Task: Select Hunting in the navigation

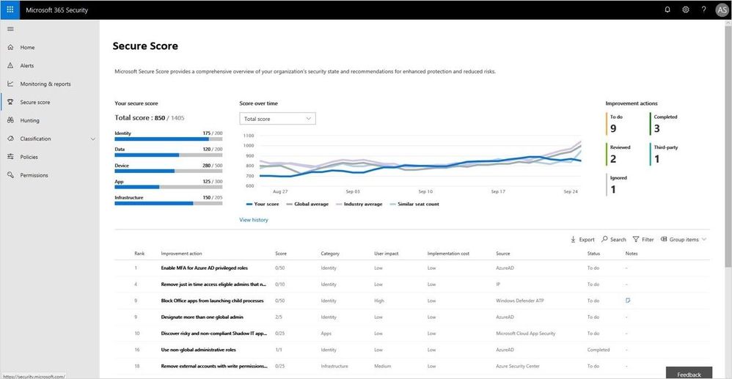Action: (29, 120)
